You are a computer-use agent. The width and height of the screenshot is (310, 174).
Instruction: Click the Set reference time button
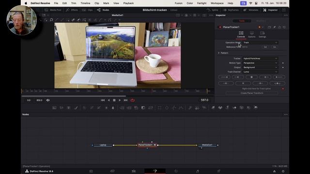click(265, 47)
